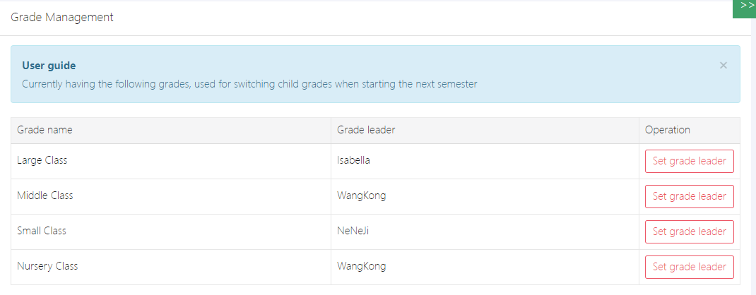Select the Small Class grade cell
This screenshot has height=295, width=756.
42,231
